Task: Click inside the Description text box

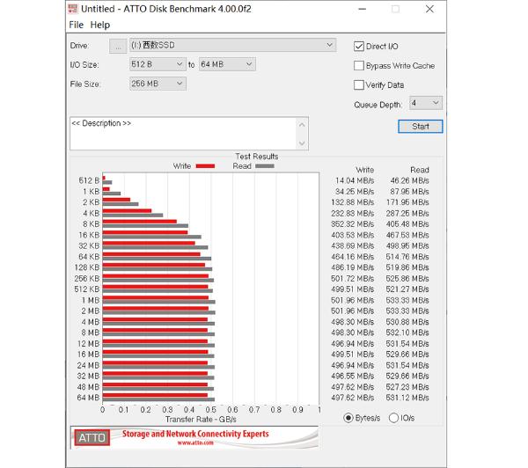Action: point(183,134)
